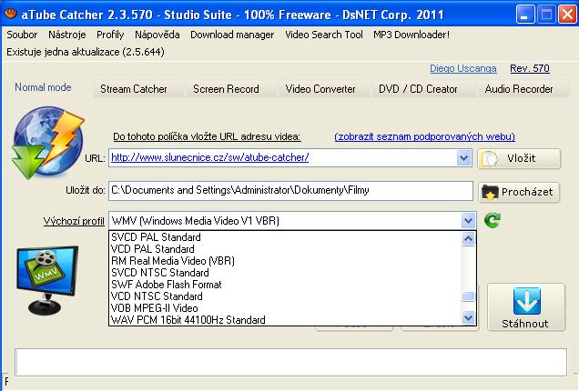Open the supported websites list link
Image resolution: width=579 pixels, height=391 pixels.
(424, 136)
